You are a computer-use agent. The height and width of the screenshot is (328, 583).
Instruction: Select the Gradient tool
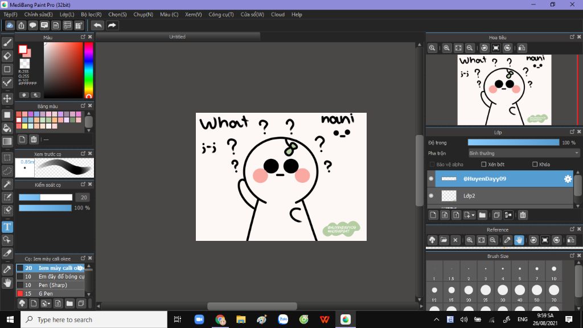coord(7,141)
